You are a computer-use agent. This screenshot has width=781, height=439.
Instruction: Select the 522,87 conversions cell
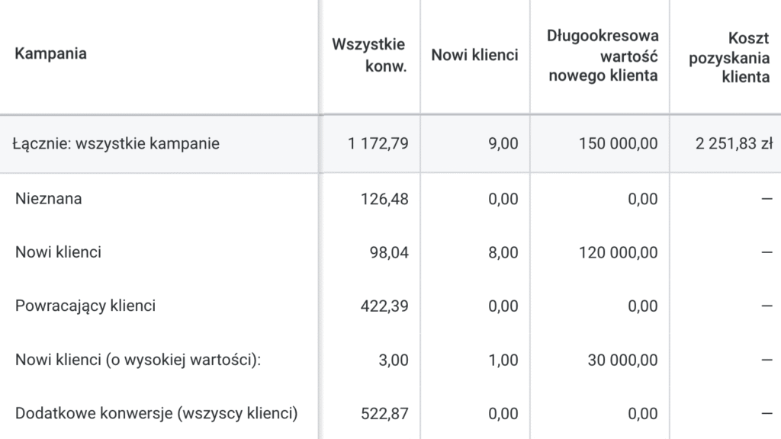pos(384,414)
